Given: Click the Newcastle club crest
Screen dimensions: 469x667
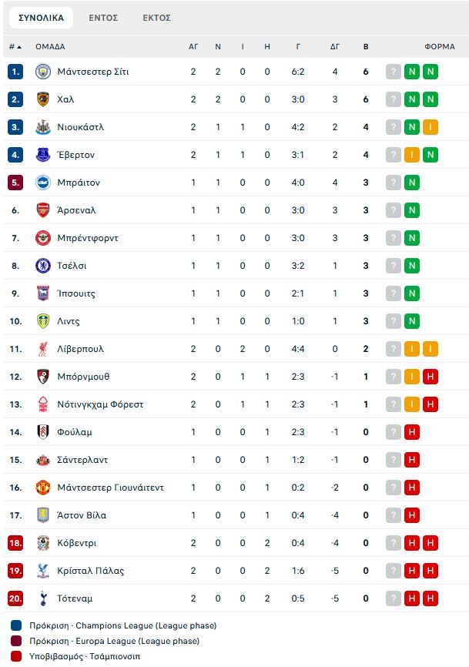Looking at the screenshot, I should (43, 127).
